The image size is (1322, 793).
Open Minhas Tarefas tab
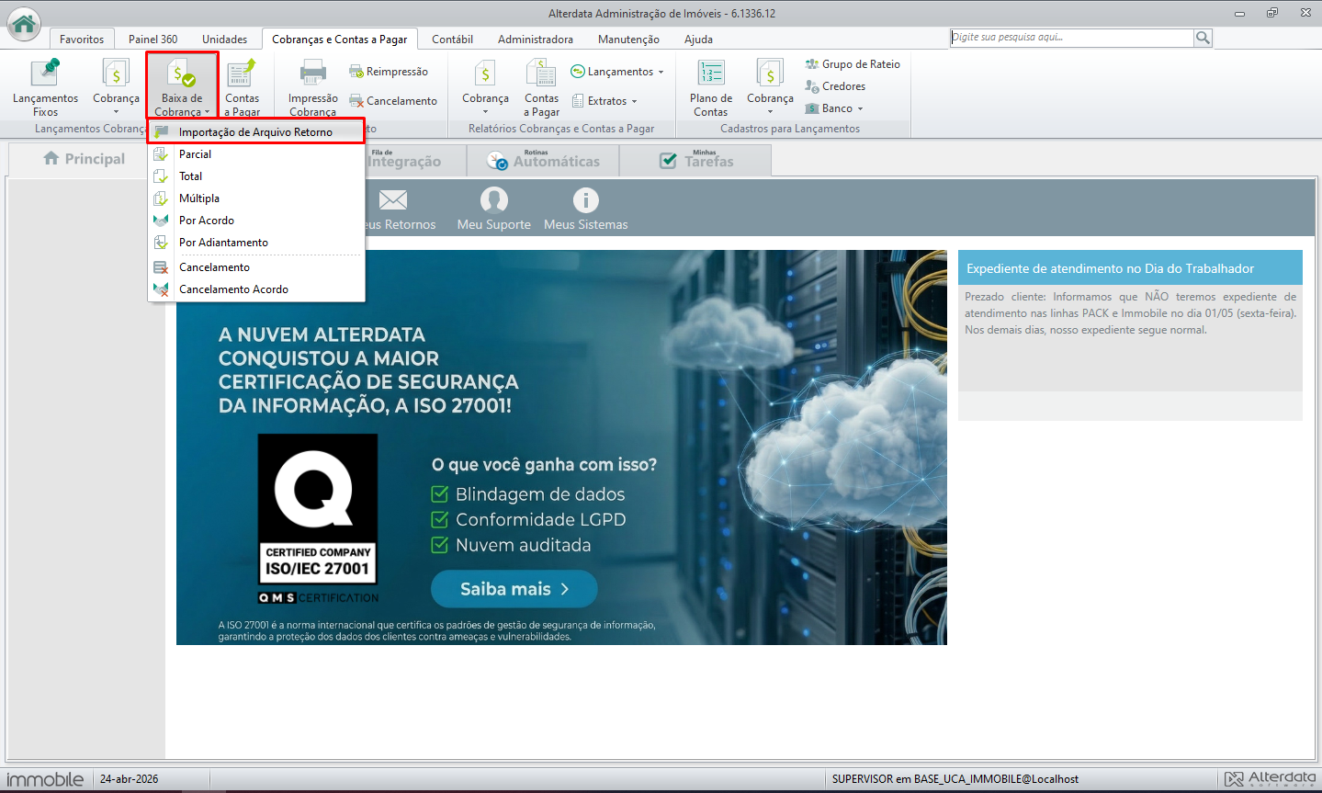pyautogui.click(x=696, y=160)
